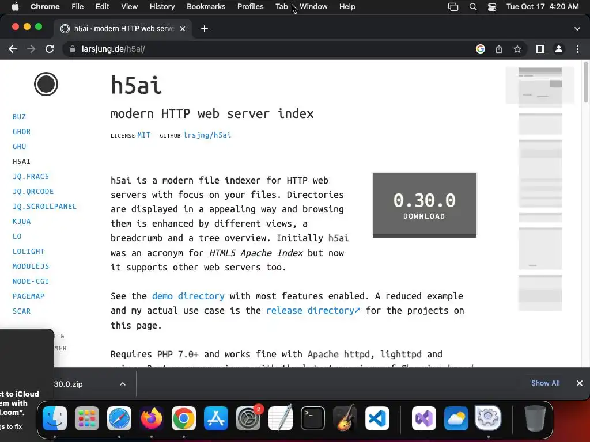Open App Store from the dock
Viewport: 590px width, 442px height.
[x=216, y=418]
